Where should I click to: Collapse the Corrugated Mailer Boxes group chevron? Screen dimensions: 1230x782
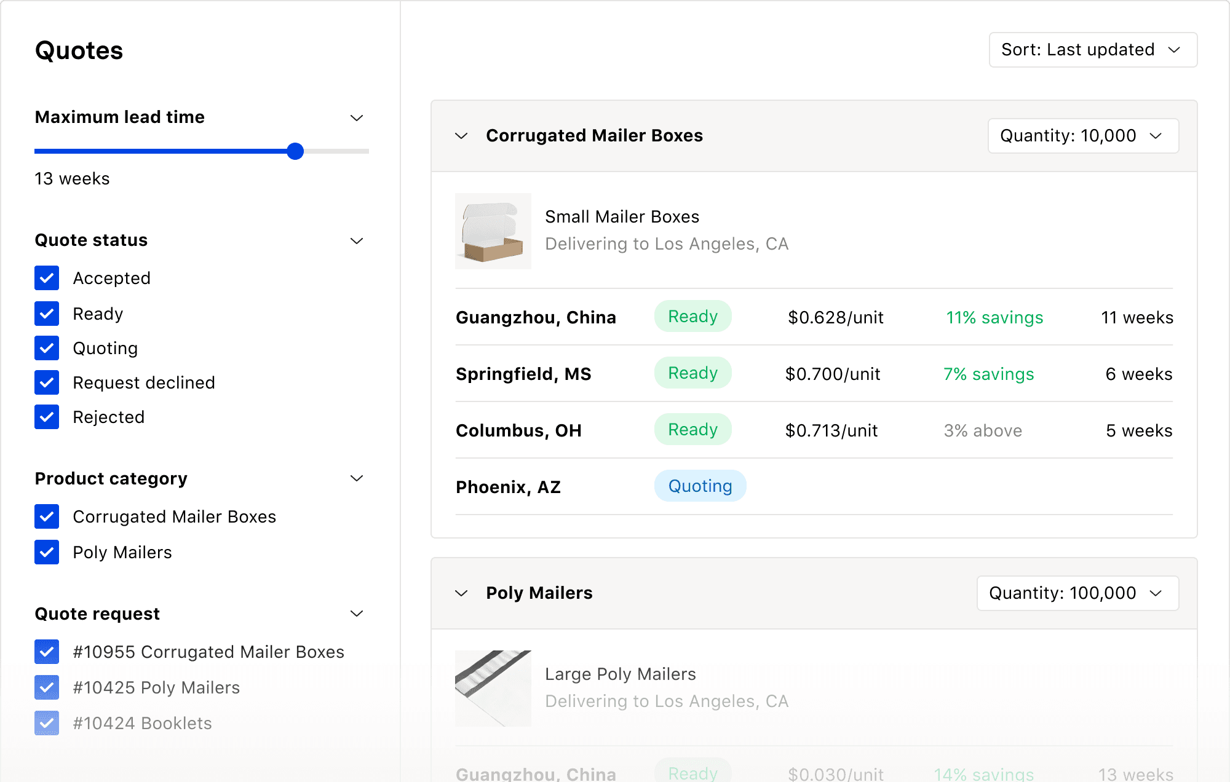[x=461, y=136]
